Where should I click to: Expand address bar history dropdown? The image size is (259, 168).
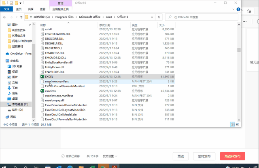[x=152, y=17]
